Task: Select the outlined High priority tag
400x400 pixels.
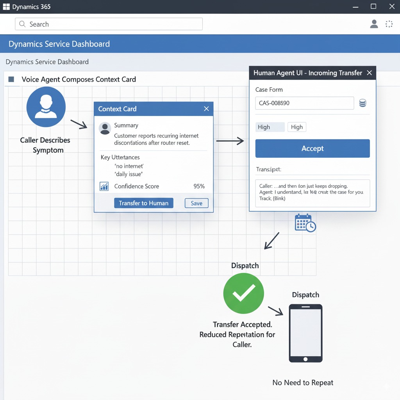Action: click(x=297, y=127)
